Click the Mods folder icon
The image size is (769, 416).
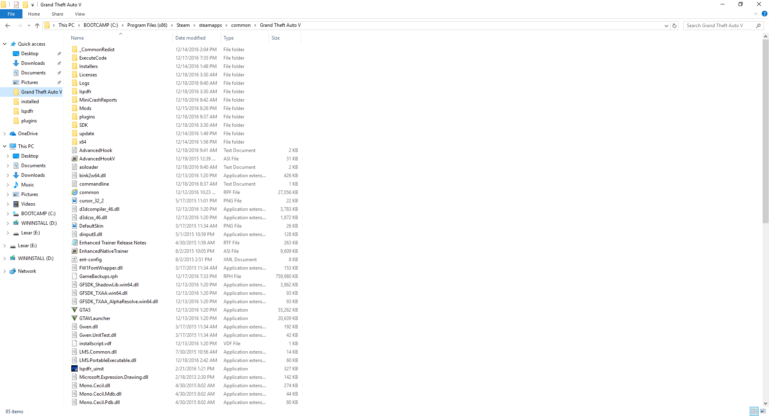point(74,108)
